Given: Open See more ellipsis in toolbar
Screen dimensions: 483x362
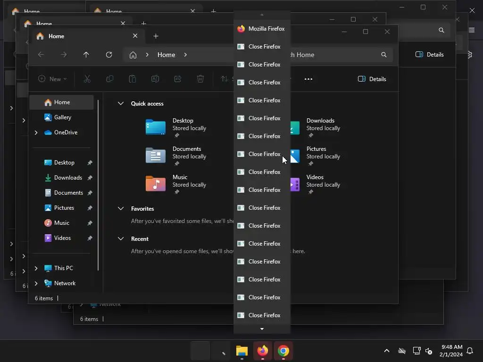Looking at the screenshot, I should tap(308, 79).
